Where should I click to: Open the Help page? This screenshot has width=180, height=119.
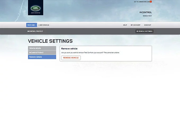[125, 25]
